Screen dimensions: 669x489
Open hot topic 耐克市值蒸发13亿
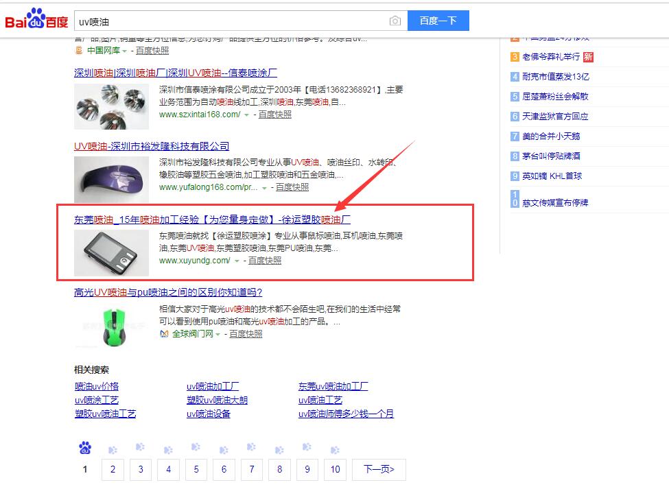[x=555, y=77]
